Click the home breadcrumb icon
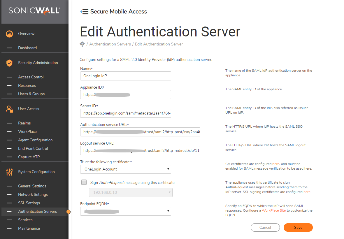The image size is (344, 239). pyautogui.click(x=82, y=44)
